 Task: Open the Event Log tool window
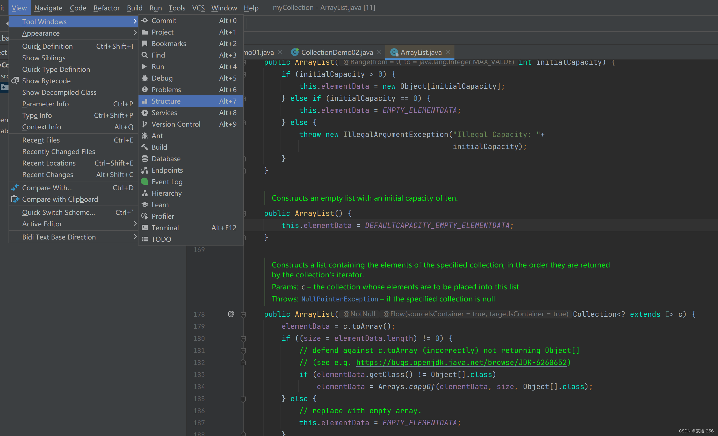167,182
